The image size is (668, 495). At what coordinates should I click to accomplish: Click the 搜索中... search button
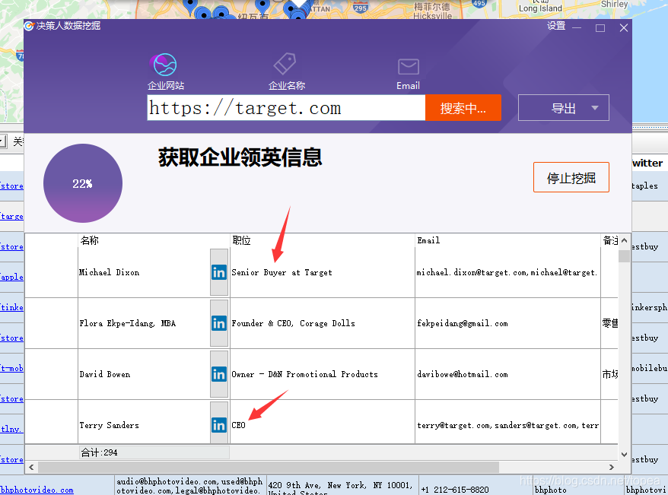[463, 108]
